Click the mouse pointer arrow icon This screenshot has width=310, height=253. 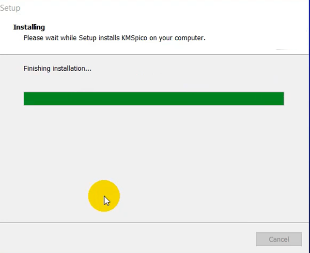107,201
